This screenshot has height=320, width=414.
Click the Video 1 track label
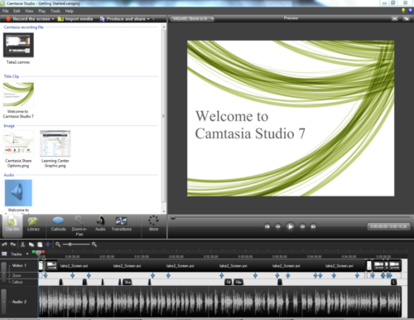[x=19, y=265]
